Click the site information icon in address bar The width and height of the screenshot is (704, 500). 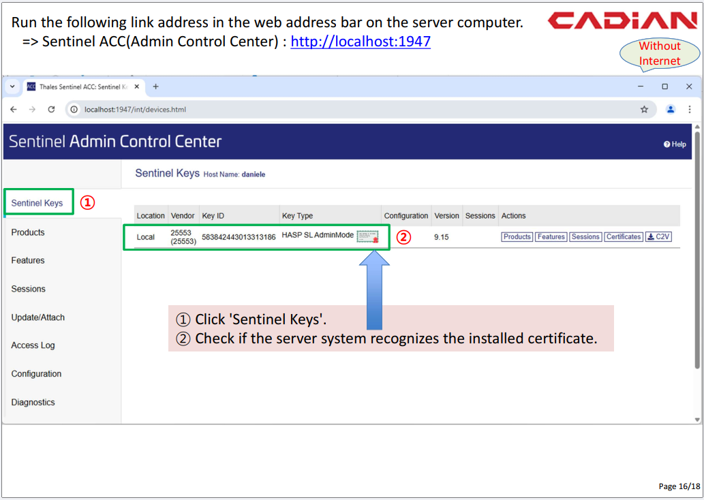pos(74,109)
